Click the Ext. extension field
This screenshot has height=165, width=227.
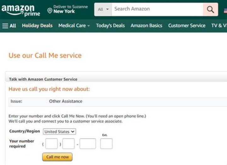click(x=106, y=144)
